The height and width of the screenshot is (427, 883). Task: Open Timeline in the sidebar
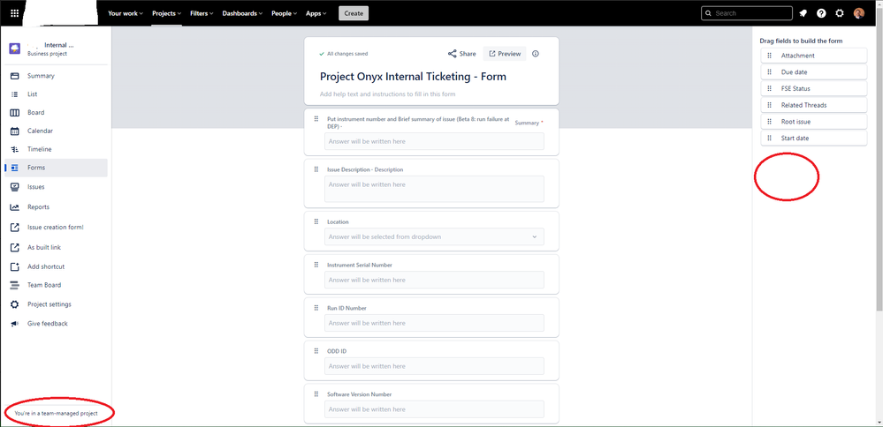pos(56,149)
